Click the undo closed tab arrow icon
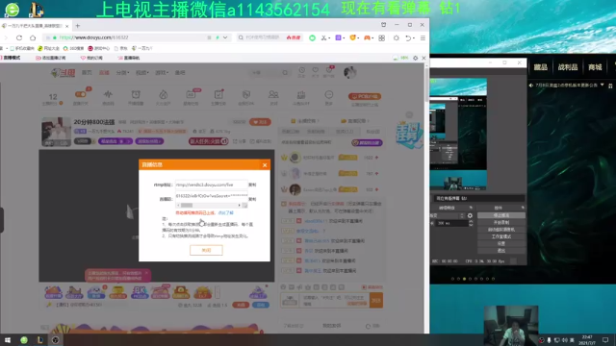The width and height of the screenshot is (616, 346). [x=408, y=37]
